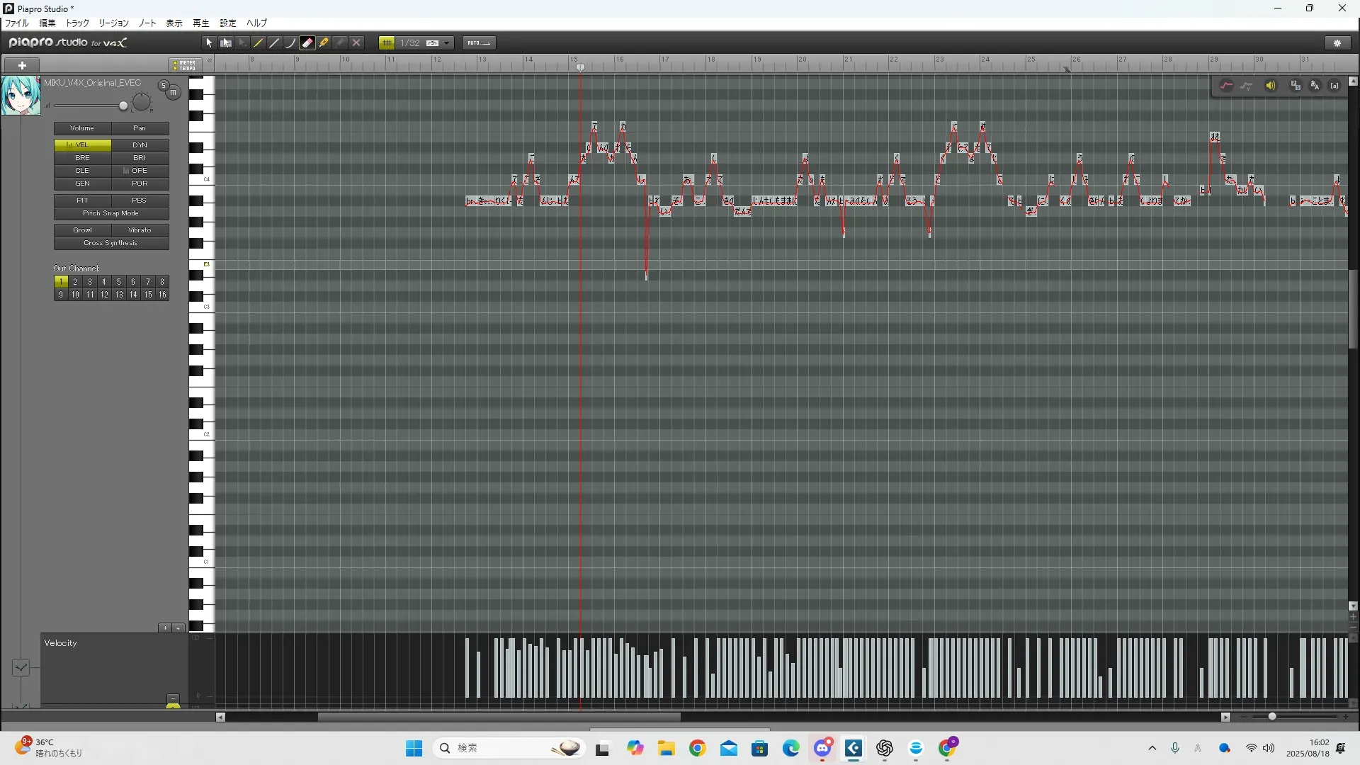This screenshot has width=1360, height=765.
Task: Open the 1/32 quantize dropdown
Action: pyautogui.click(x=446, y=43)
